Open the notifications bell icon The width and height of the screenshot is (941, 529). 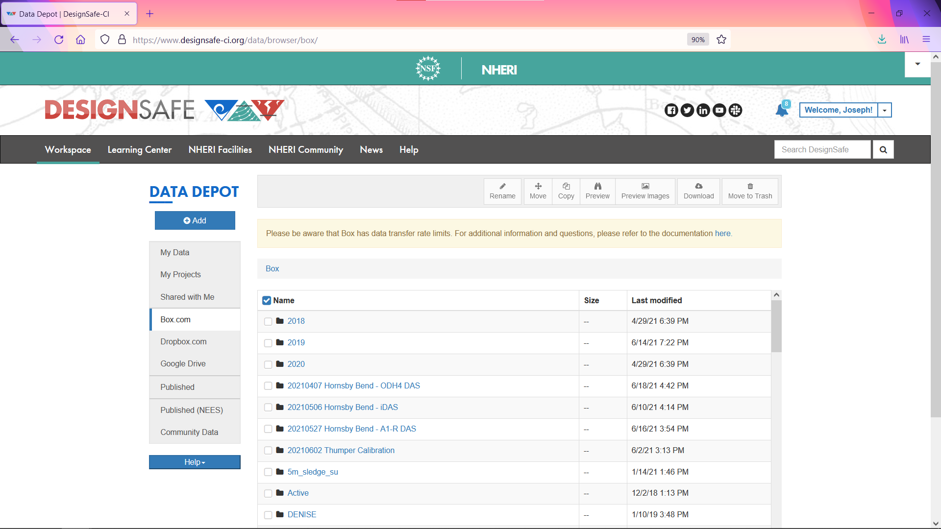coord(782,110)
